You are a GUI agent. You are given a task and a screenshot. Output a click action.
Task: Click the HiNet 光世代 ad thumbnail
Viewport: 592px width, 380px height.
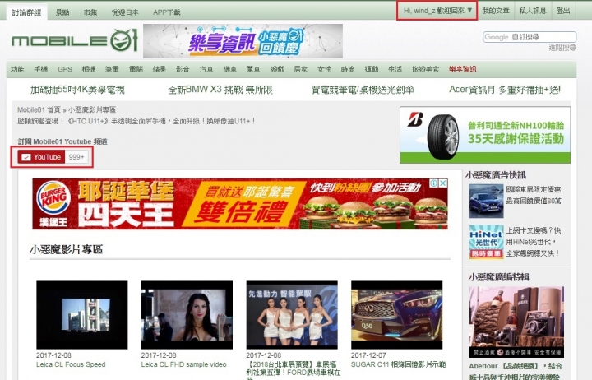[486, 242]
